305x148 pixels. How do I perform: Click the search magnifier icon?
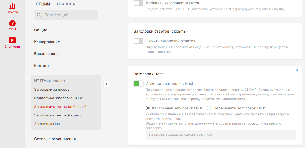point(39,15)
